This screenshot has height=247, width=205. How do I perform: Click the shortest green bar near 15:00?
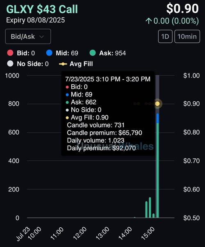[x=153, y=216]
